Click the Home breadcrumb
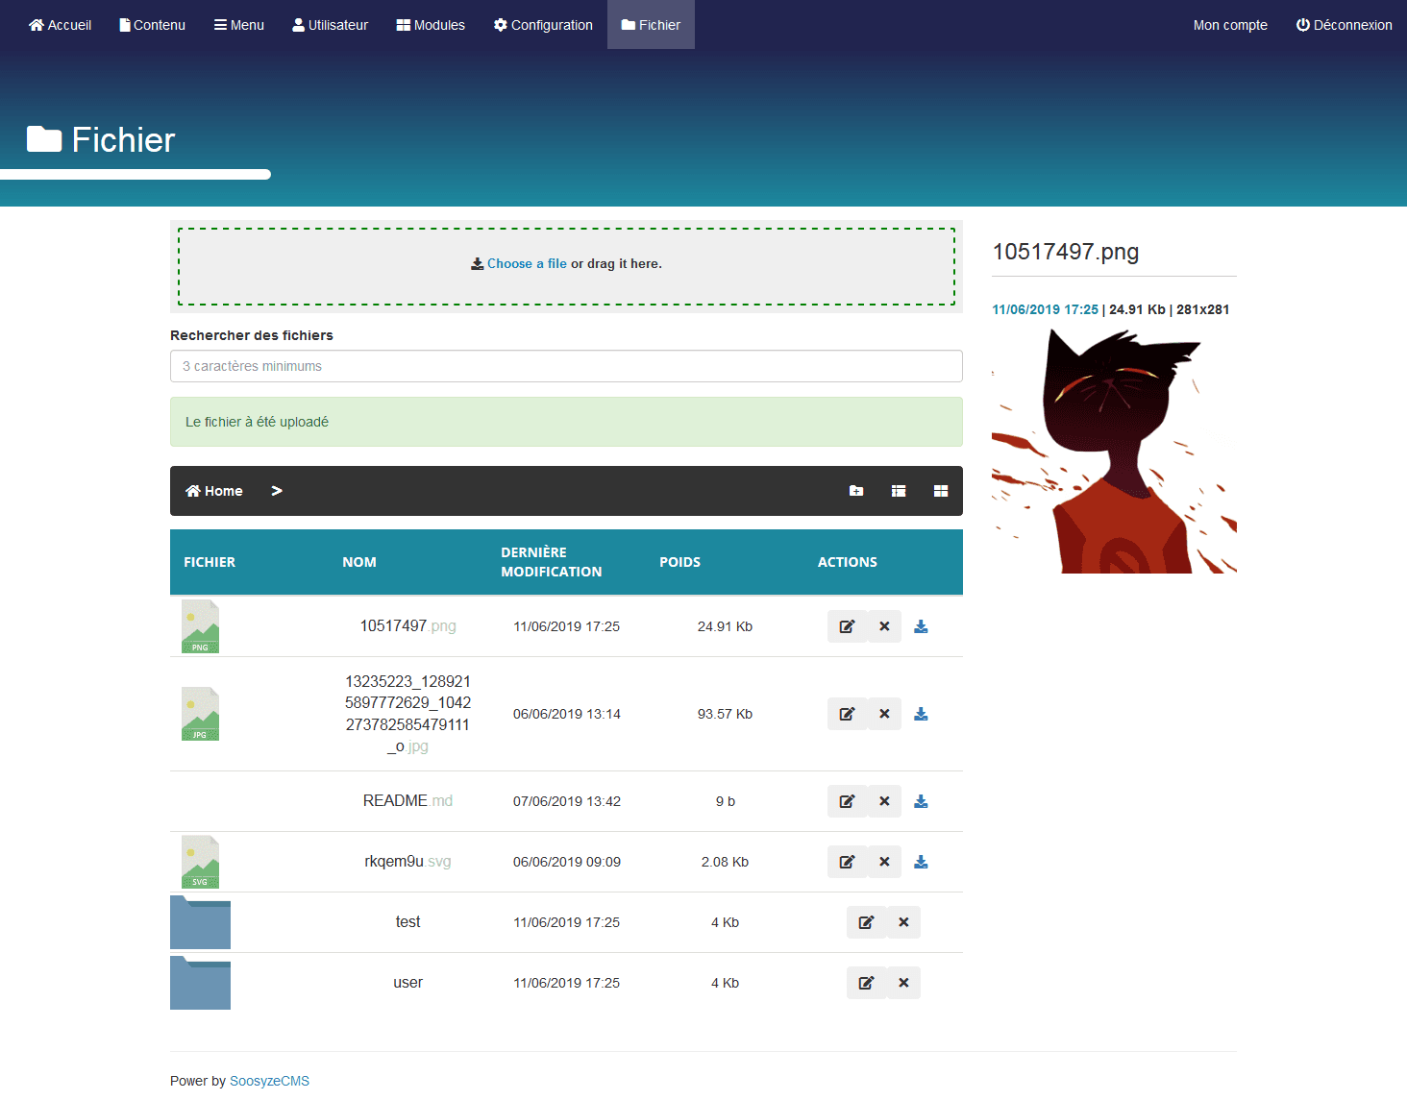This screenshot has height=1100, width=1407. (x=214, y=491)
